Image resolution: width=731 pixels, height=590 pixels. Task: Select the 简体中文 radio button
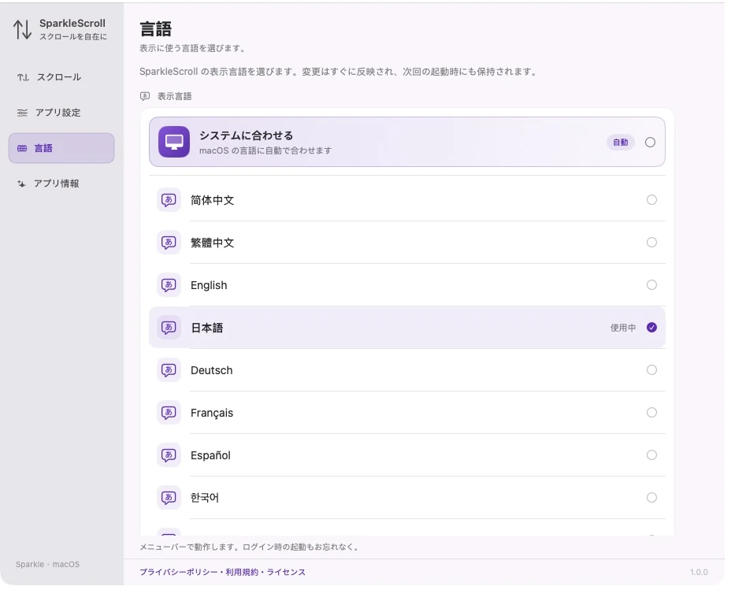(x=651, y=200)
